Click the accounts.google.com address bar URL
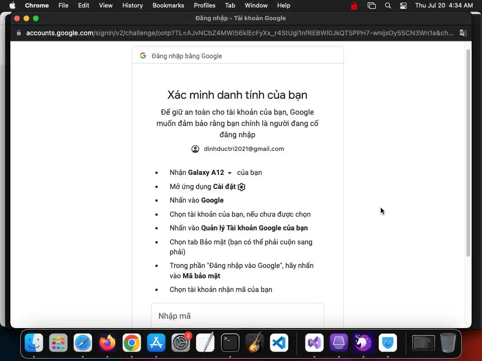Viewport: 482px width, 361px height. tap(240, 33)
